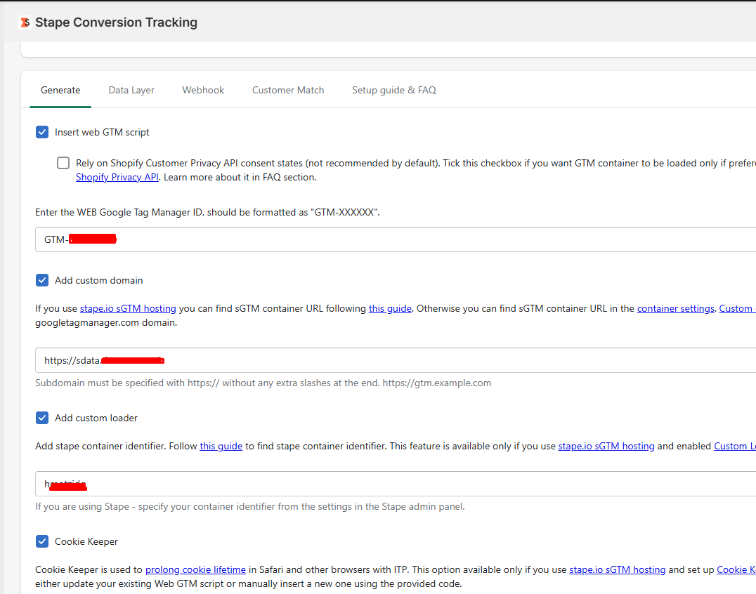Open the Shopify Privacy API link
The width and height of the screenshot is (756, 594).
[x=117, y=177]
